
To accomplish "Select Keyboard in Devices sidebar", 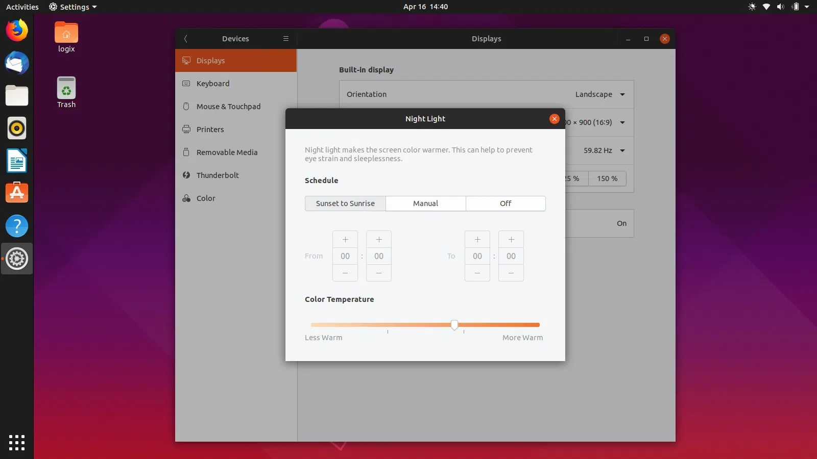I will [x=213, y=84].
